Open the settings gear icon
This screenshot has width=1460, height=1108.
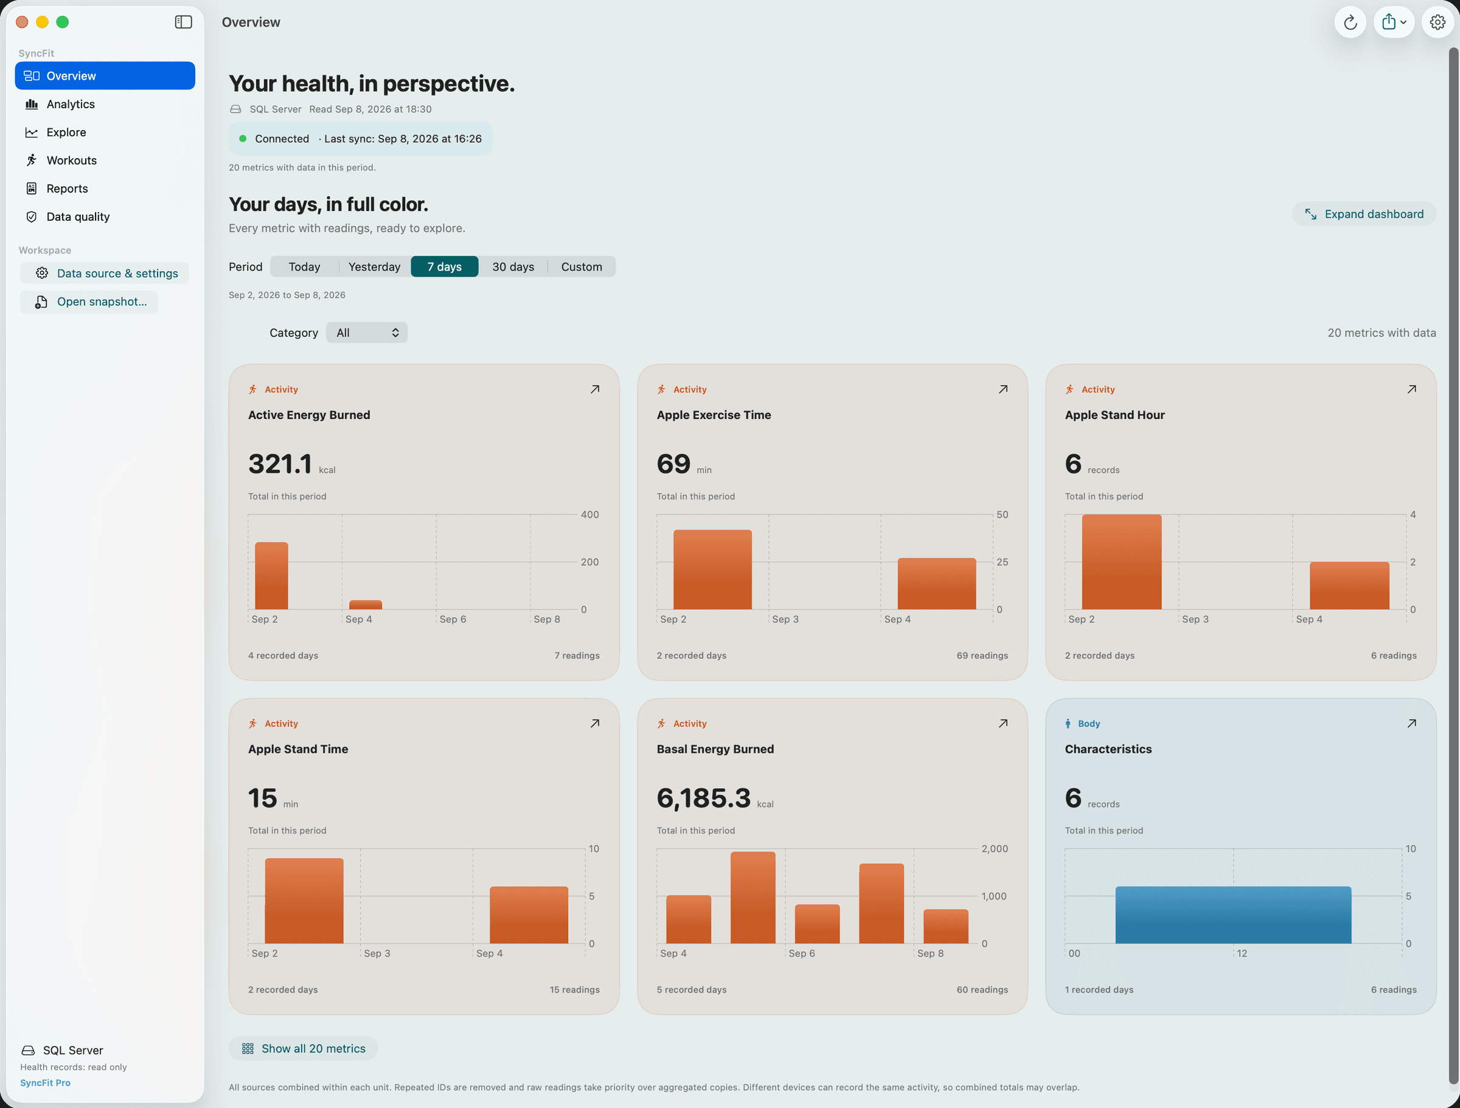click(1437, 23)
